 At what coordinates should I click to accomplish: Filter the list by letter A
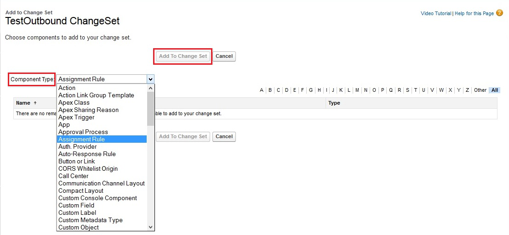coord(262,90)
